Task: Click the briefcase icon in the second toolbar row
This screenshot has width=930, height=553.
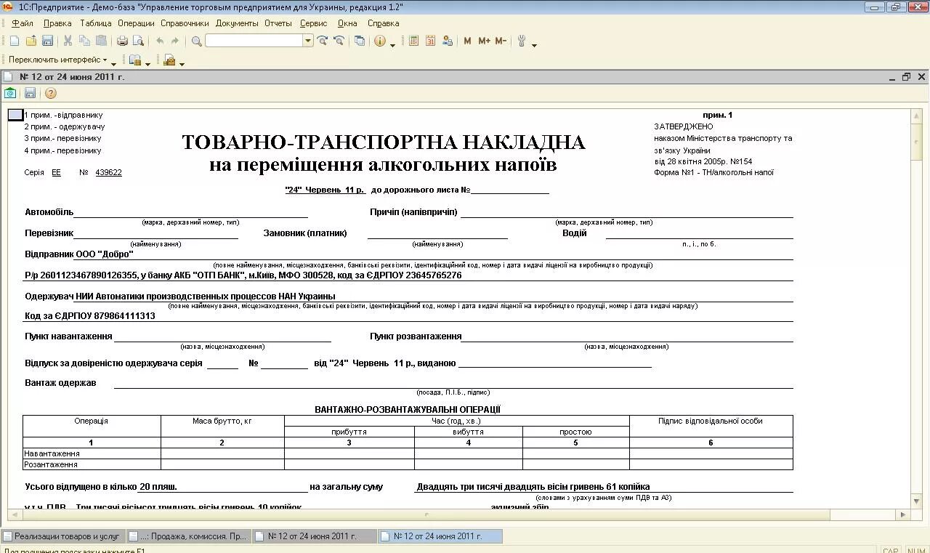Action: (169, 60)
